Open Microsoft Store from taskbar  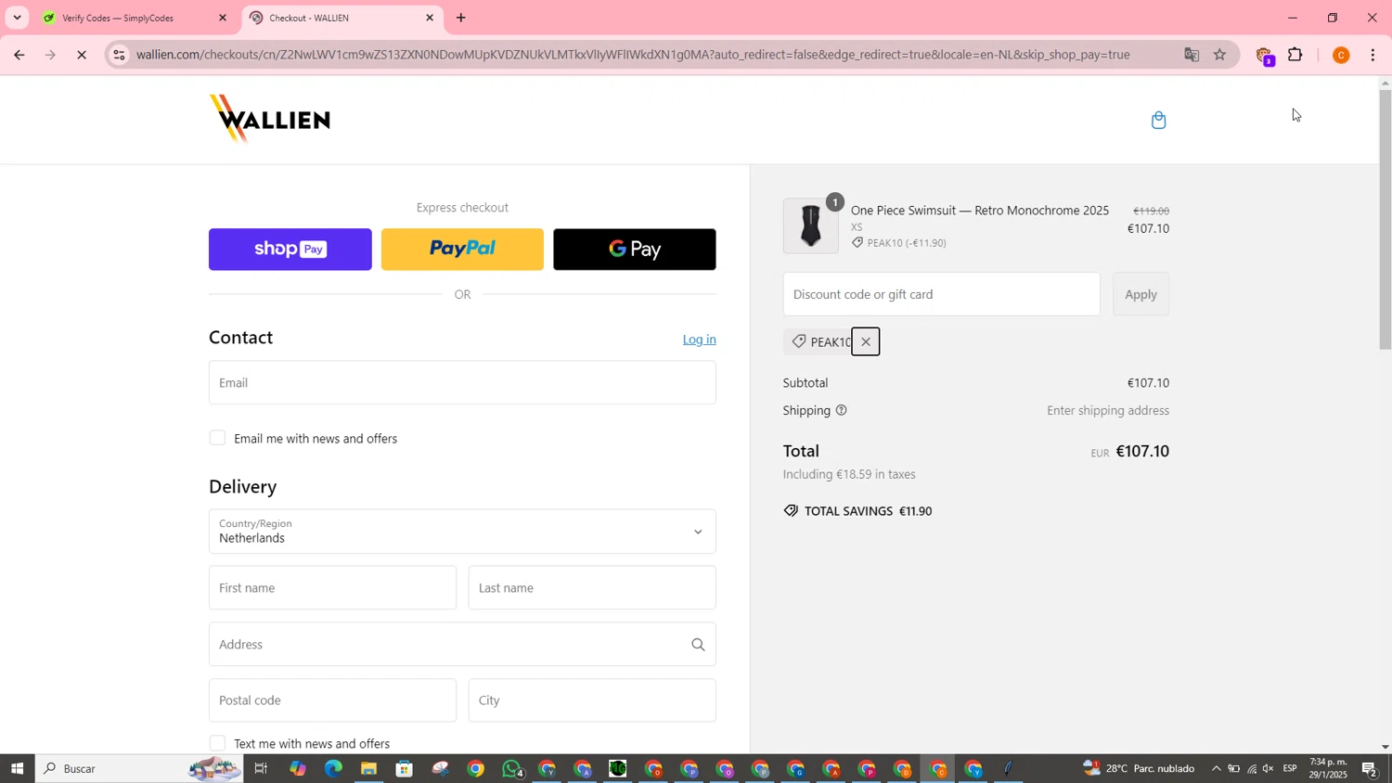point(404,768)
